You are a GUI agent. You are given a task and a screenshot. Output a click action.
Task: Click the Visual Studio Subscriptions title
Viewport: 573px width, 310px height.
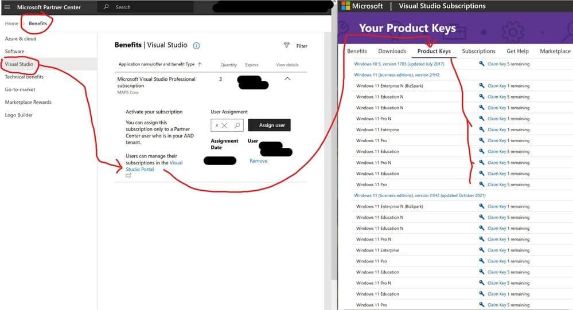[x=442, y=6]
